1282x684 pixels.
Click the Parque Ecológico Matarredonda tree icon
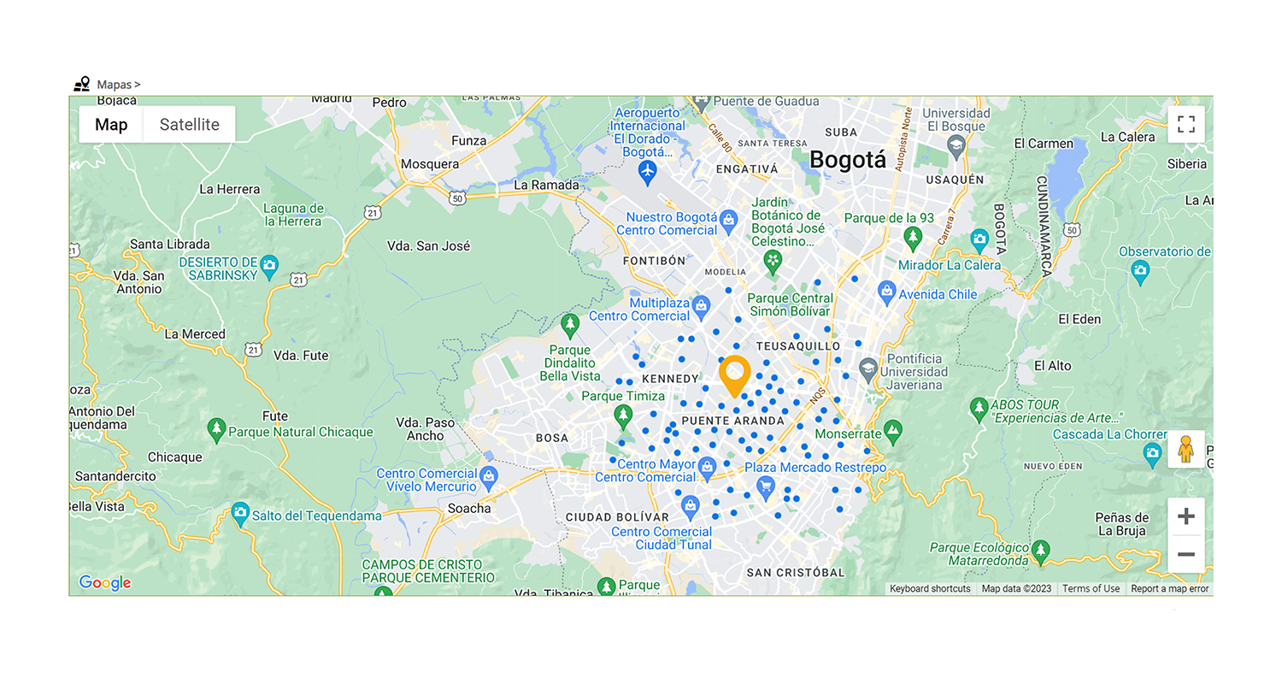[x=1040, y=551]
